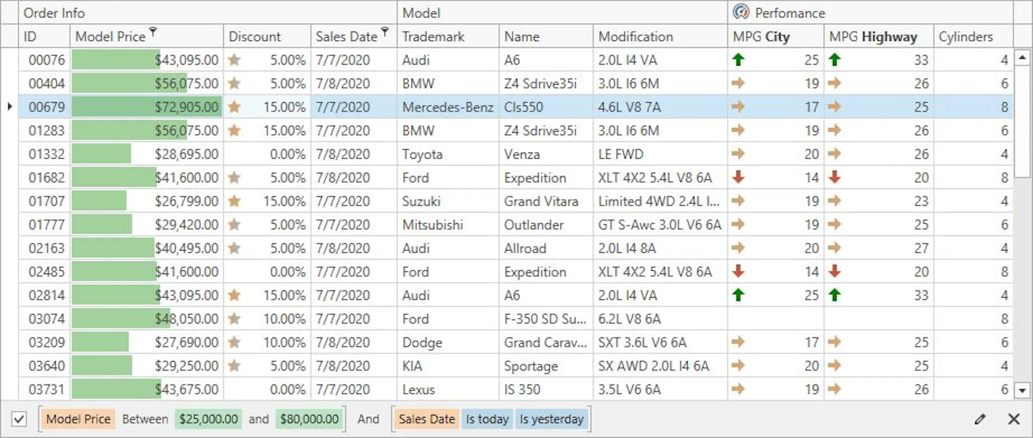1033x438 pixels.
Task: Click the Model Price data bar for 01332
Action: (x=101, y=154)
